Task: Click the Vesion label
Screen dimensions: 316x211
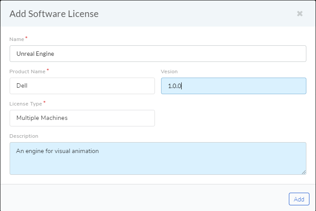Action: pos(169,71)
